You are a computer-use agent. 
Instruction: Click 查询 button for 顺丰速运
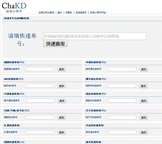(143, 86)
